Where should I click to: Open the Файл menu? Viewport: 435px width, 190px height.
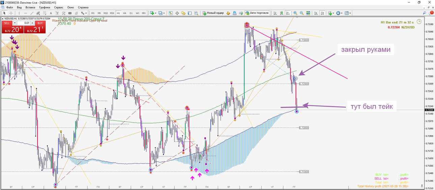coord(10,7)
